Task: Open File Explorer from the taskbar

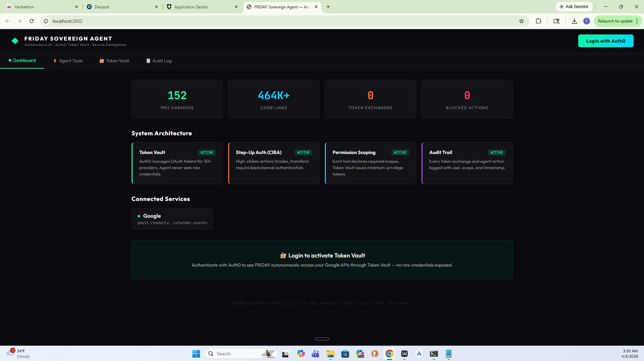Action: point(331,354)
